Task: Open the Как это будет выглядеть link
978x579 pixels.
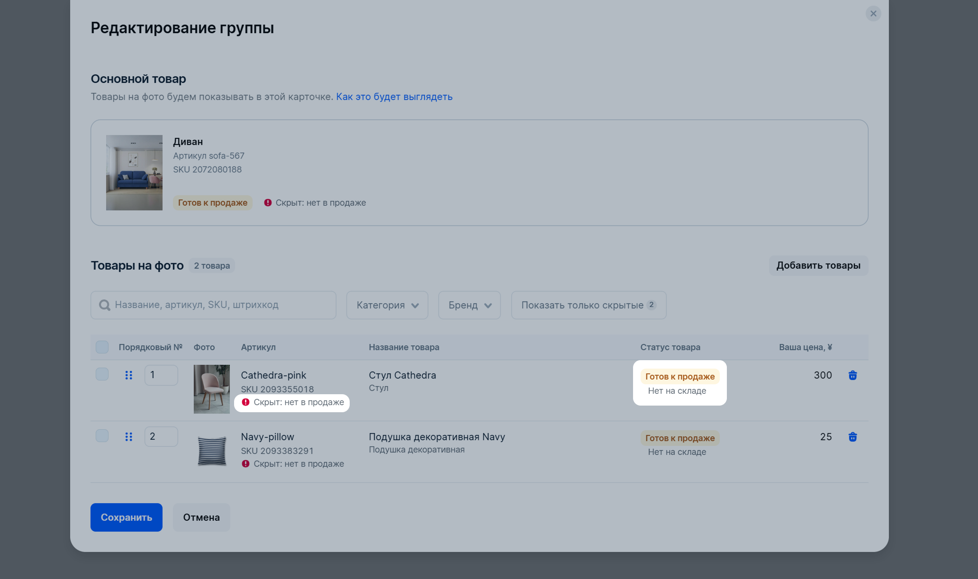Action: 394,97
